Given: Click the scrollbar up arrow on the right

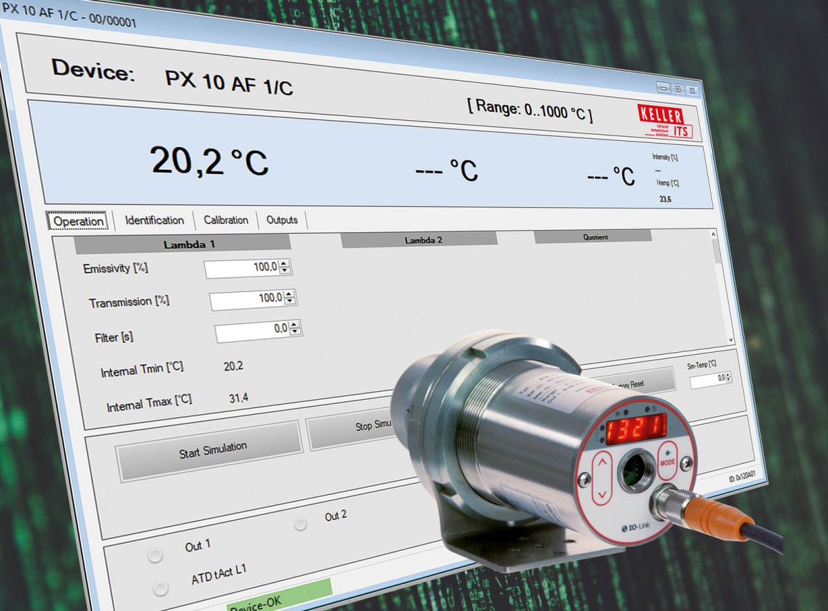Looking at the screenshot, I should coord(712,233).
